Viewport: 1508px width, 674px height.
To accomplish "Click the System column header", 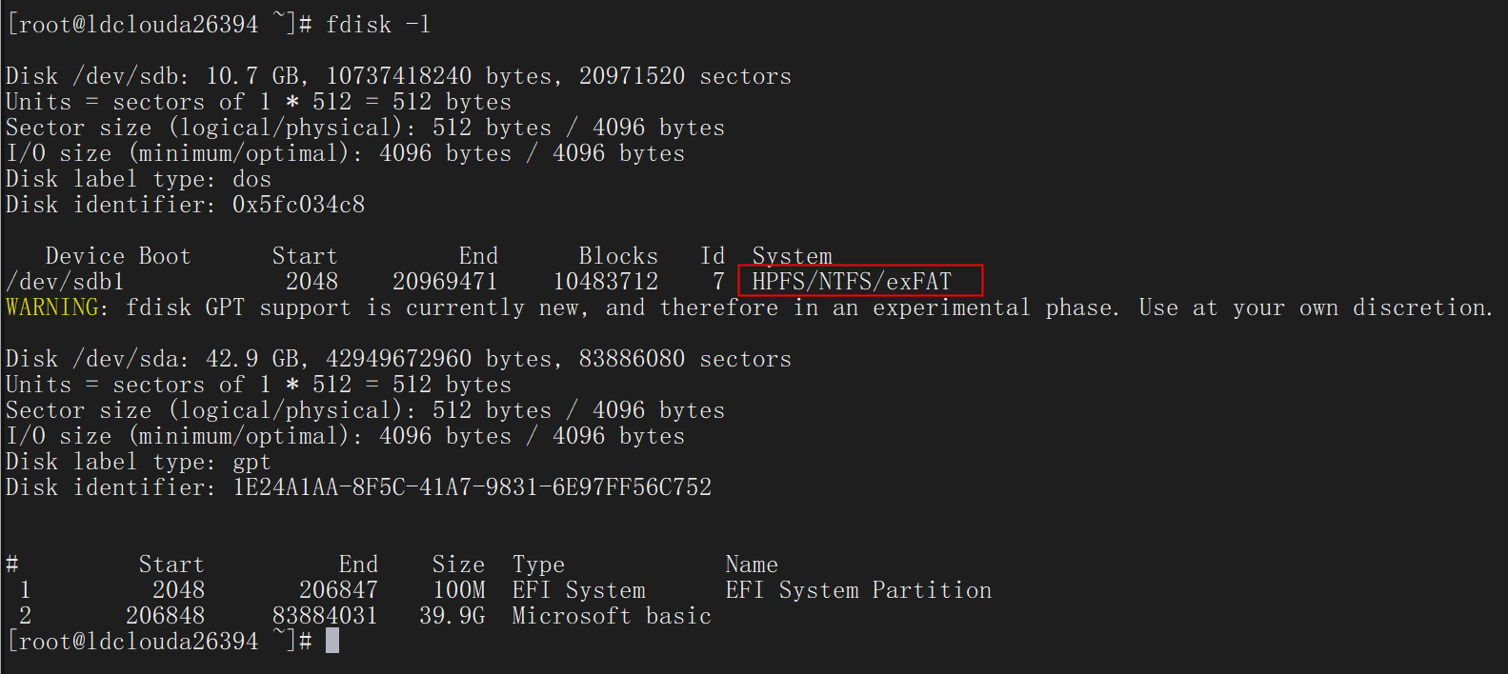I will pyautogui.click(x=792, y=256).
